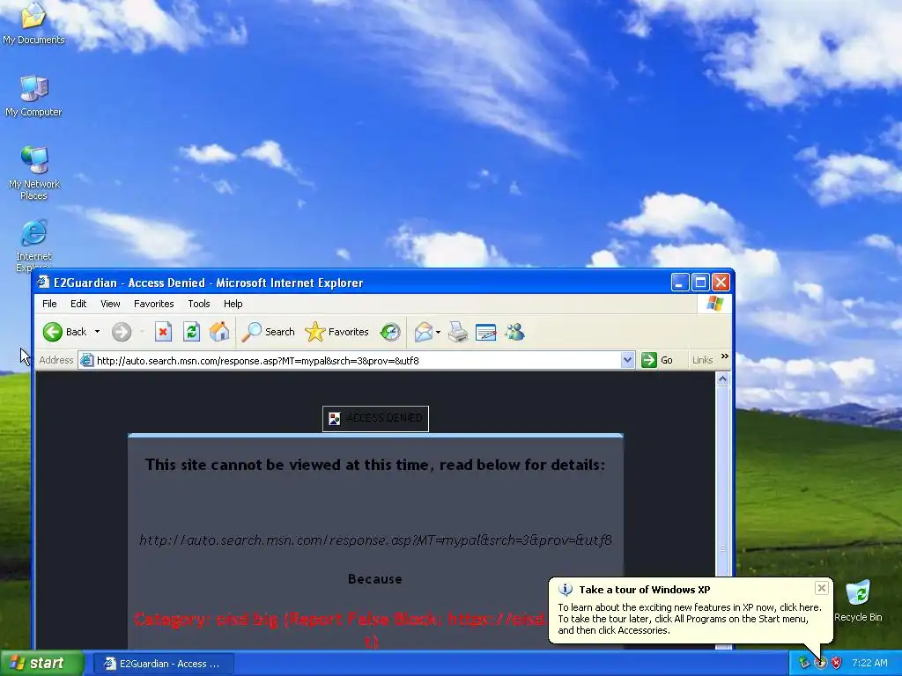
Task: Click the scroll-up arrow of the page scrollbar
Action: (723, 378)
